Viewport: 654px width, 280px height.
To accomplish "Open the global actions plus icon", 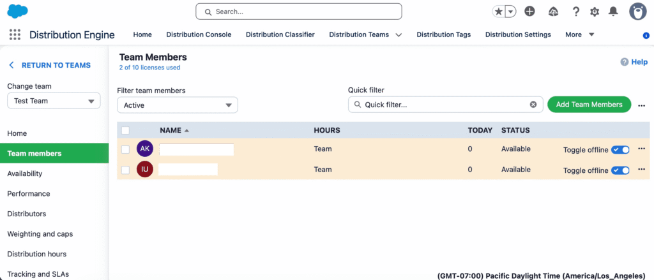I will click(529, 11).
